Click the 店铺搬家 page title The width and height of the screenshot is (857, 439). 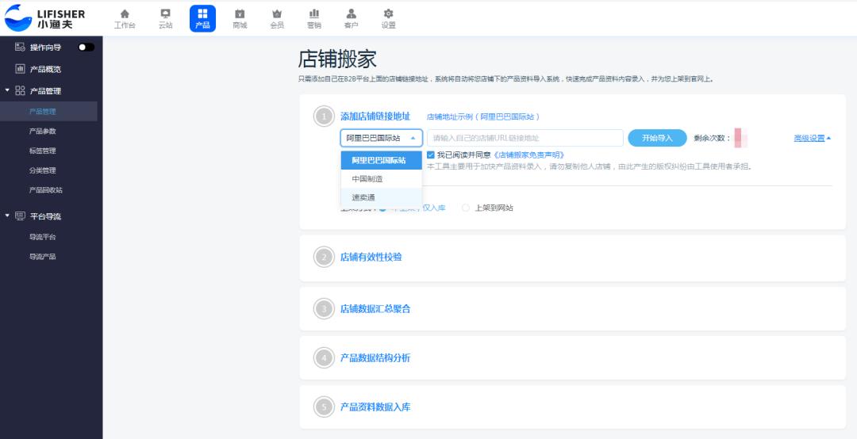[x=337, y=59]
